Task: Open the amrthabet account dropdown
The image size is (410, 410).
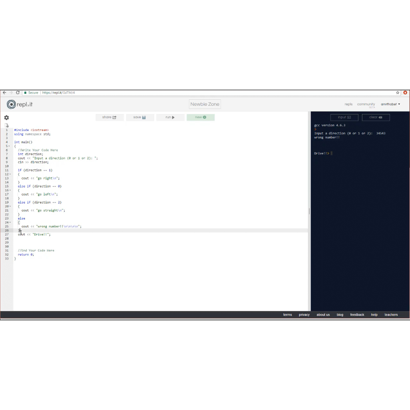Action: [390, 104]
